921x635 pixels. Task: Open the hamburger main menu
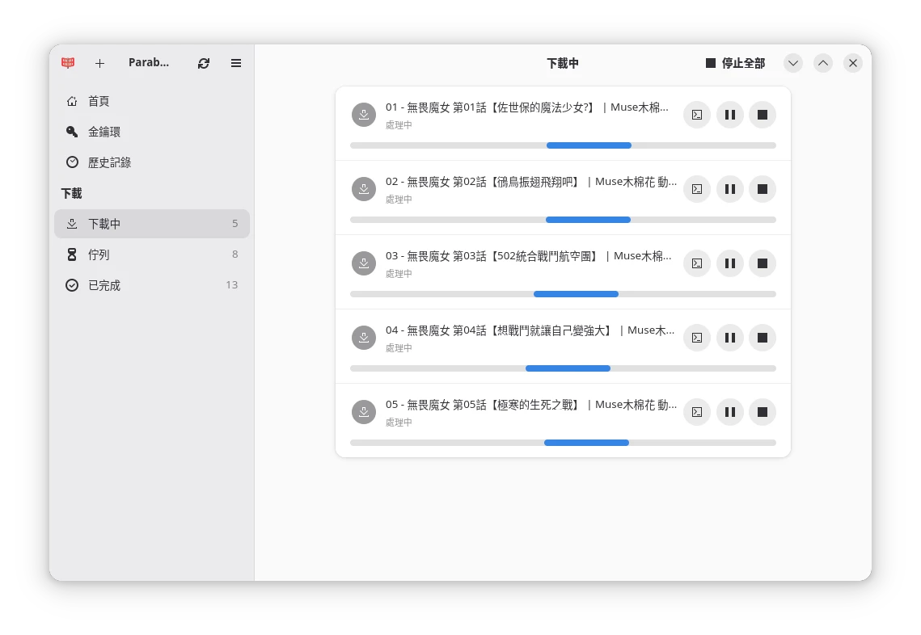click(x=236, y=63)
